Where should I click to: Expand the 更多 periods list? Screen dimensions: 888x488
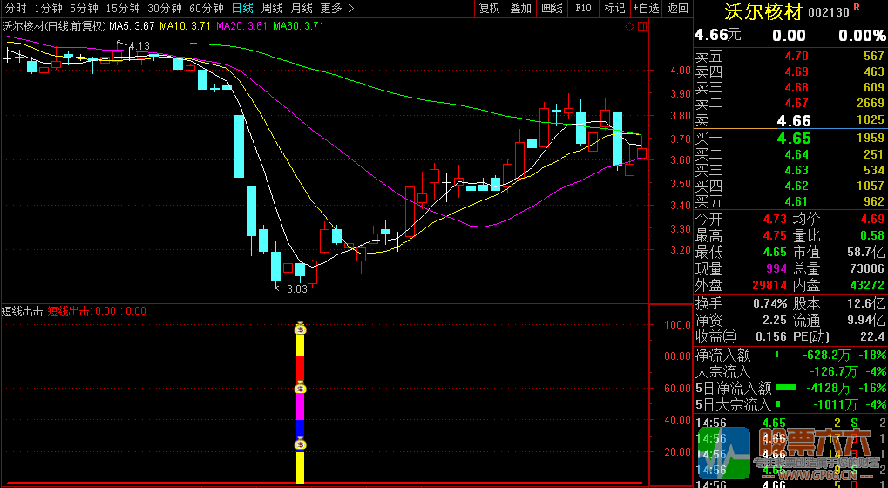pos(336,8)
